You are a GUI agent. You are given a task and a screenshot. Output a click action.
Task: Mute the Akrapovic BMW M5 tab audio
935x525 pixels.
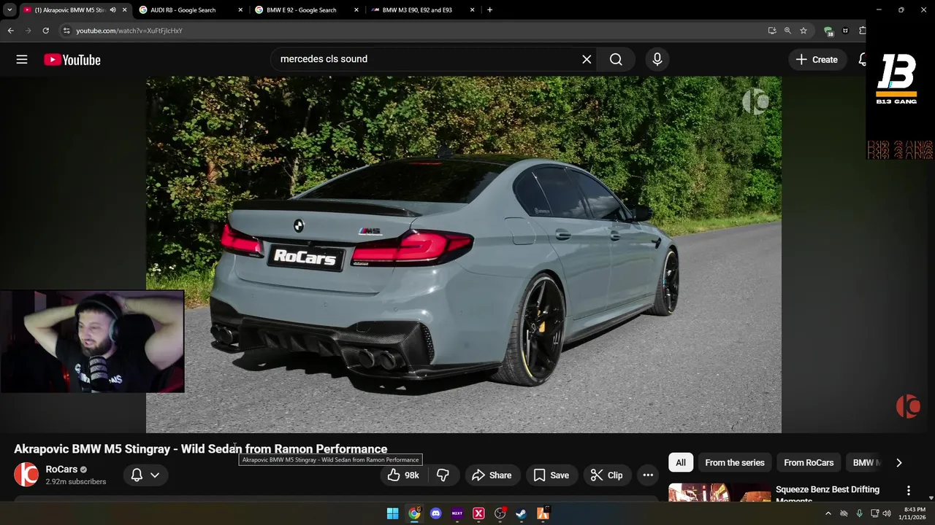click(112, 10)
